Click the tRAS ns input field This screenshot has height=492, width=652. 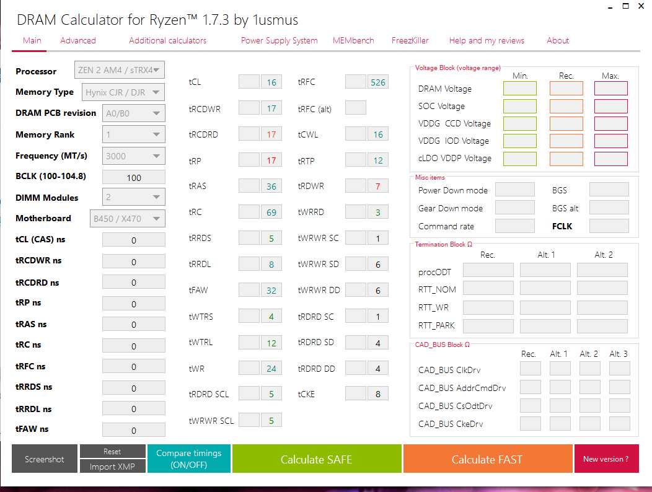pyautogui.click(x=133, y=325)
